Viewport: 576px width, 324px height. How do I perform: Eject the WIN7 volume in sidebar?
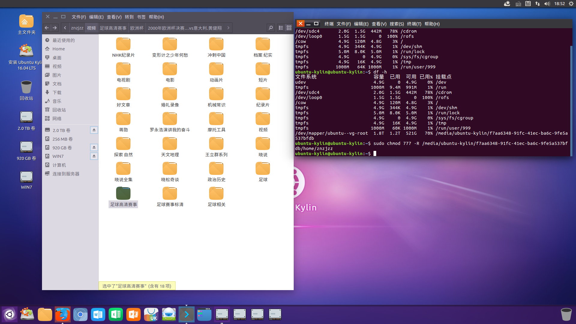pyautogui.click(x=94, y=156)
